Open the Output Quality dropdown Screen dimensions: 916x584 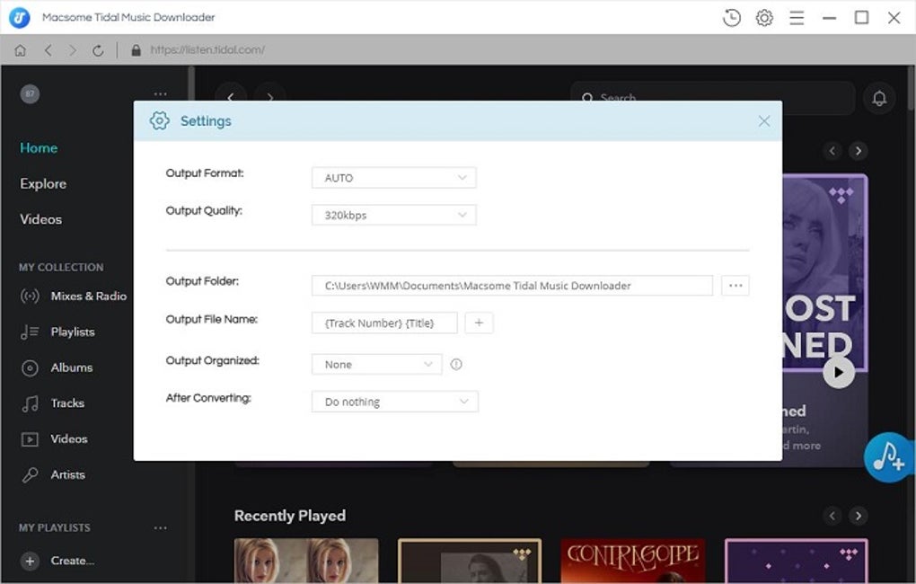pyautogui.click(x=394, y=215)
